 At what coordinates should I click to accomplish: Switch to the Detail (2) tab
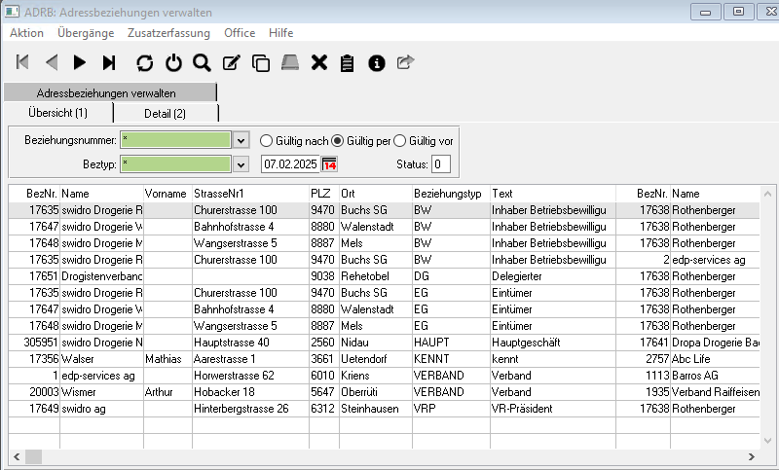pos(165,114)
